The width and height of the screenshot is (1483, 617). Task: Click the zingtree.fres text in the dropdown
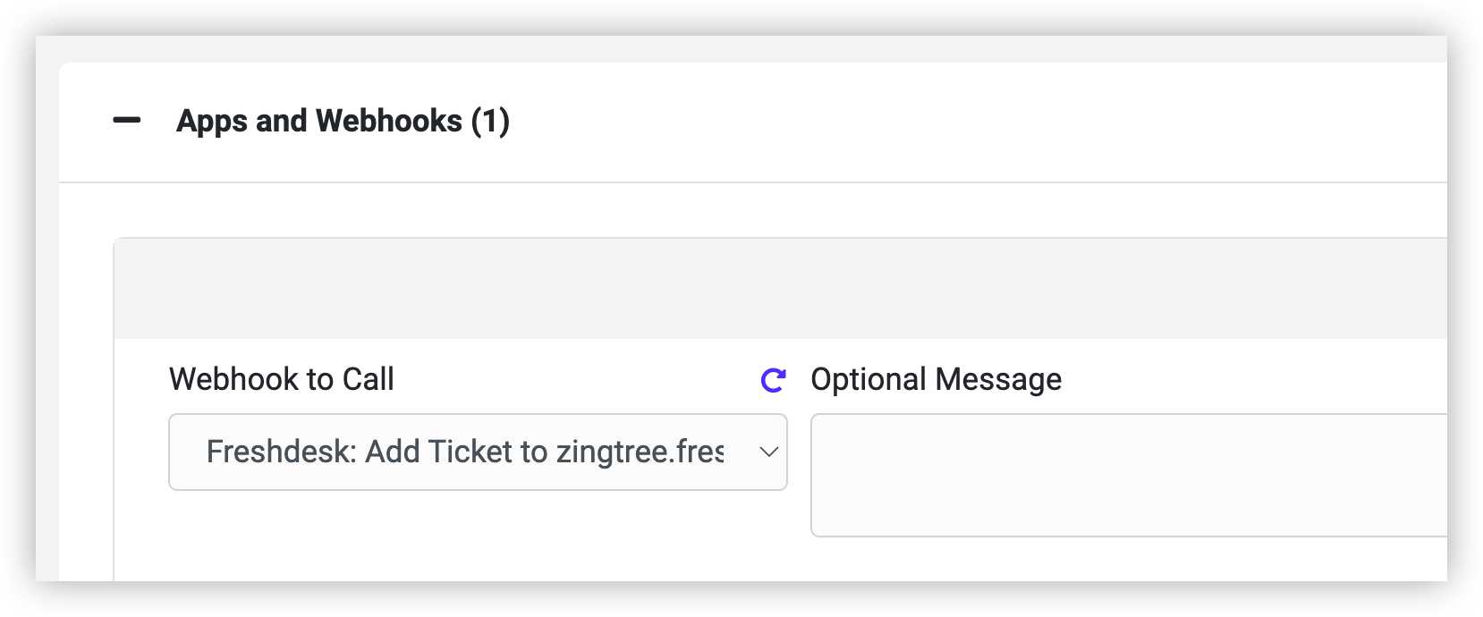640,452
